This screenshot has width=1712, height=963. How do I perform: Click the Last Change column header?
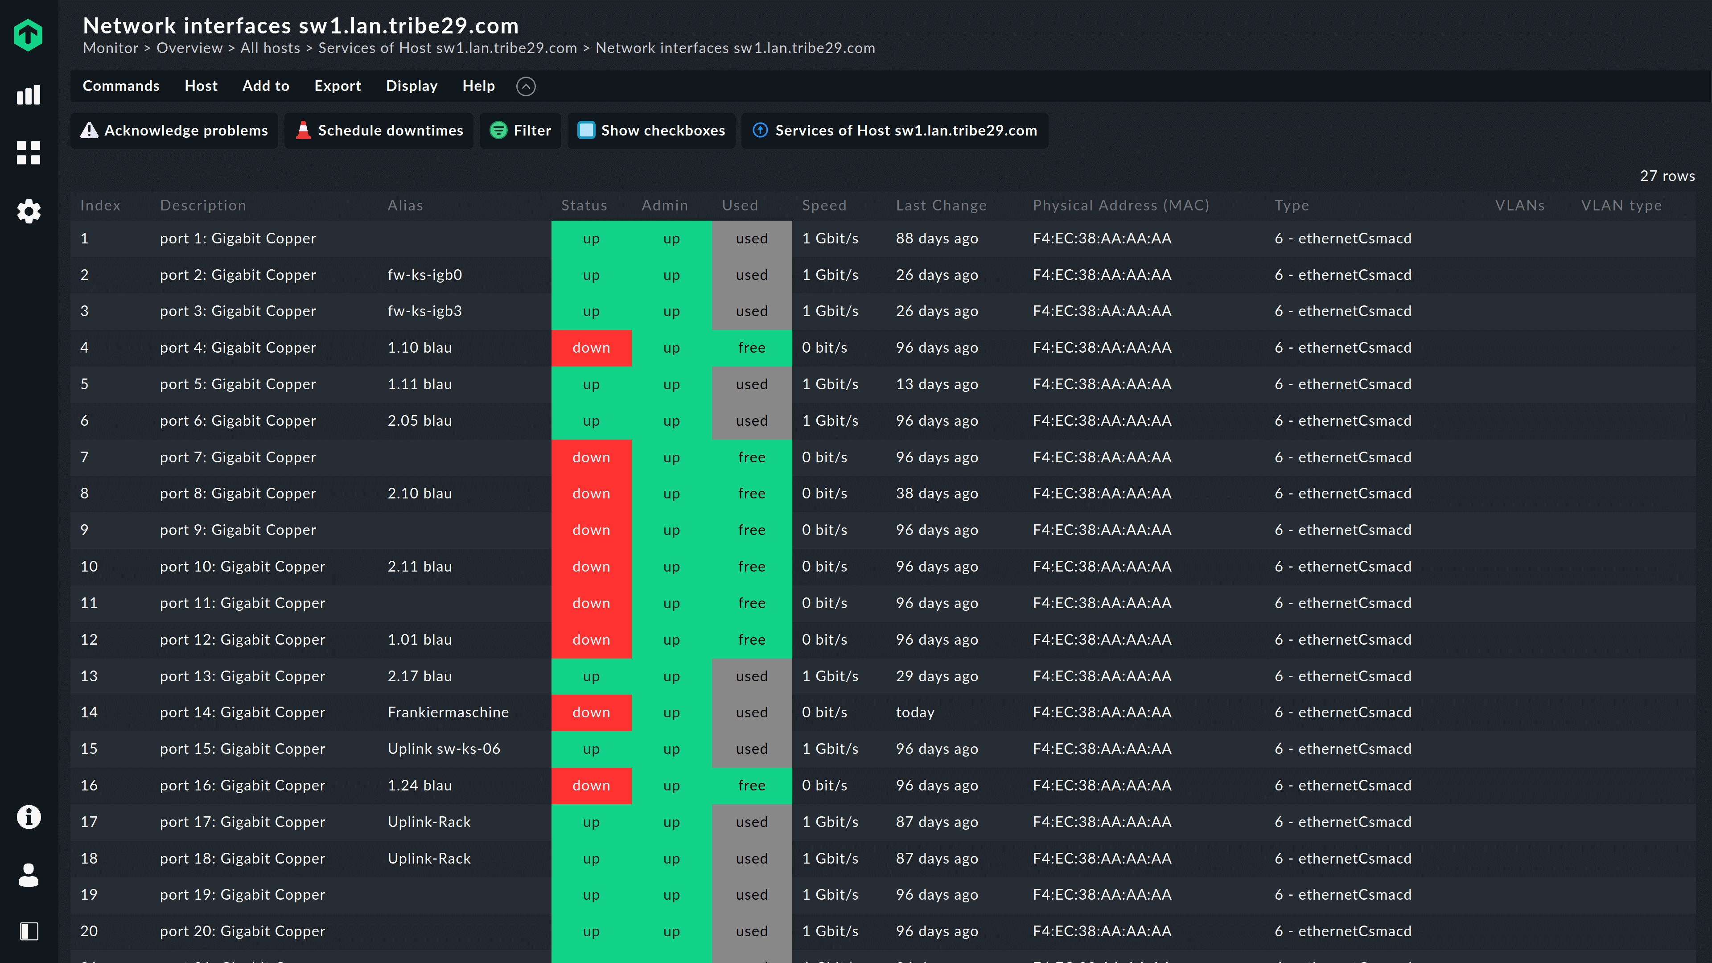click(x=941, y=205)
